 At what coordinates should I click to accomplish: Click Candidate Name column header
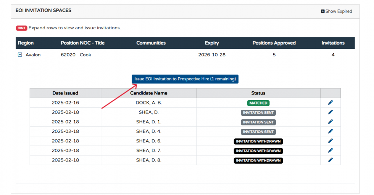(148, 93)
